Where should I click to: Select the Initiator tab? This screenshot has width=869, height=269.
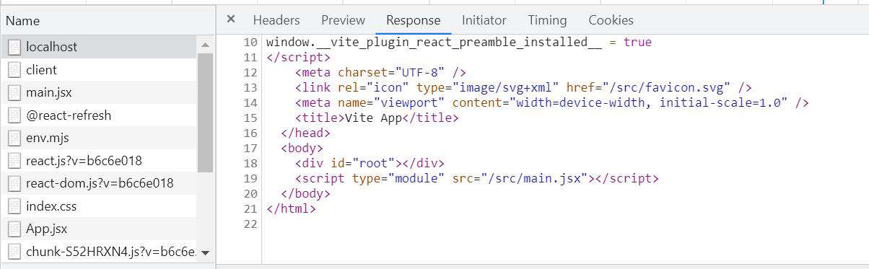484,20
